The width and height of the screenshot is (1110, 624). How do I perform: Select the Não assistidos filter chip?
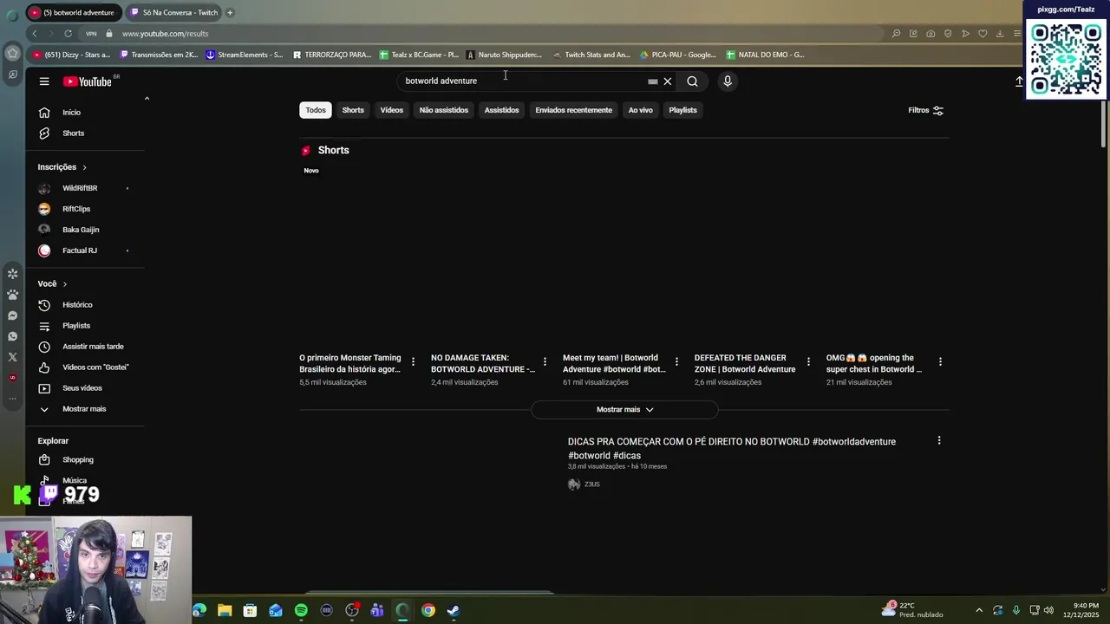[444, 110]
